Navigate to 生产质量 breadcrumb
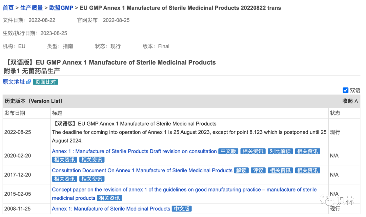 pyautogui.click(x=32, y=8)
